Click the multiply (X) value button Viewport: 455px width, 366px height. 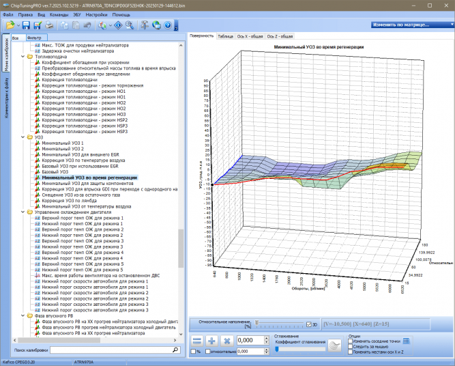[x=227, y=341]
